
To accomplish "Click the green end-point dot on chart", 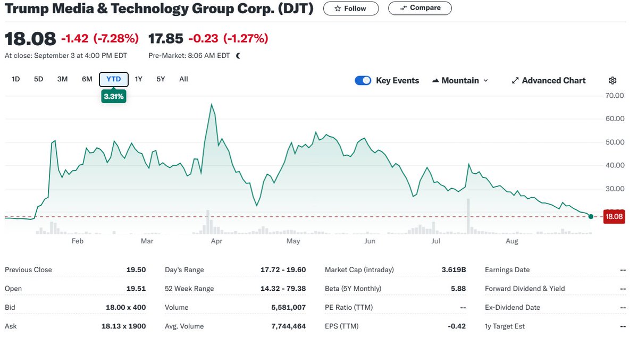I will click(x=591, y=216).
